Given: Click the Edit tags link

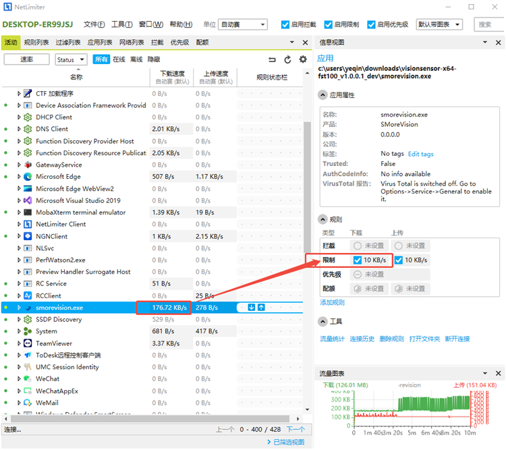Looking at the screenshot, I should [420, 154].
